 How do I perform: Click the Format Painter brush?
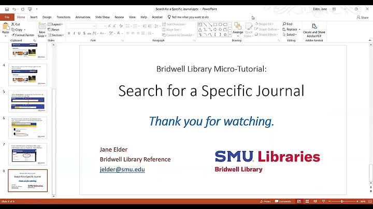[x=13, y=35]
